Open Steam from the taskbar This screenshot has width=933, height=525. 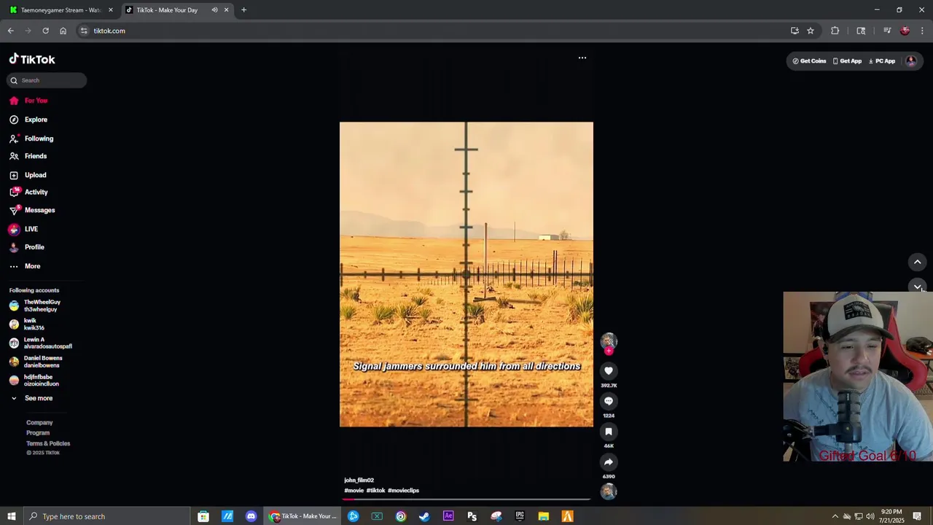pyautogui.click(x=424, y=516)
